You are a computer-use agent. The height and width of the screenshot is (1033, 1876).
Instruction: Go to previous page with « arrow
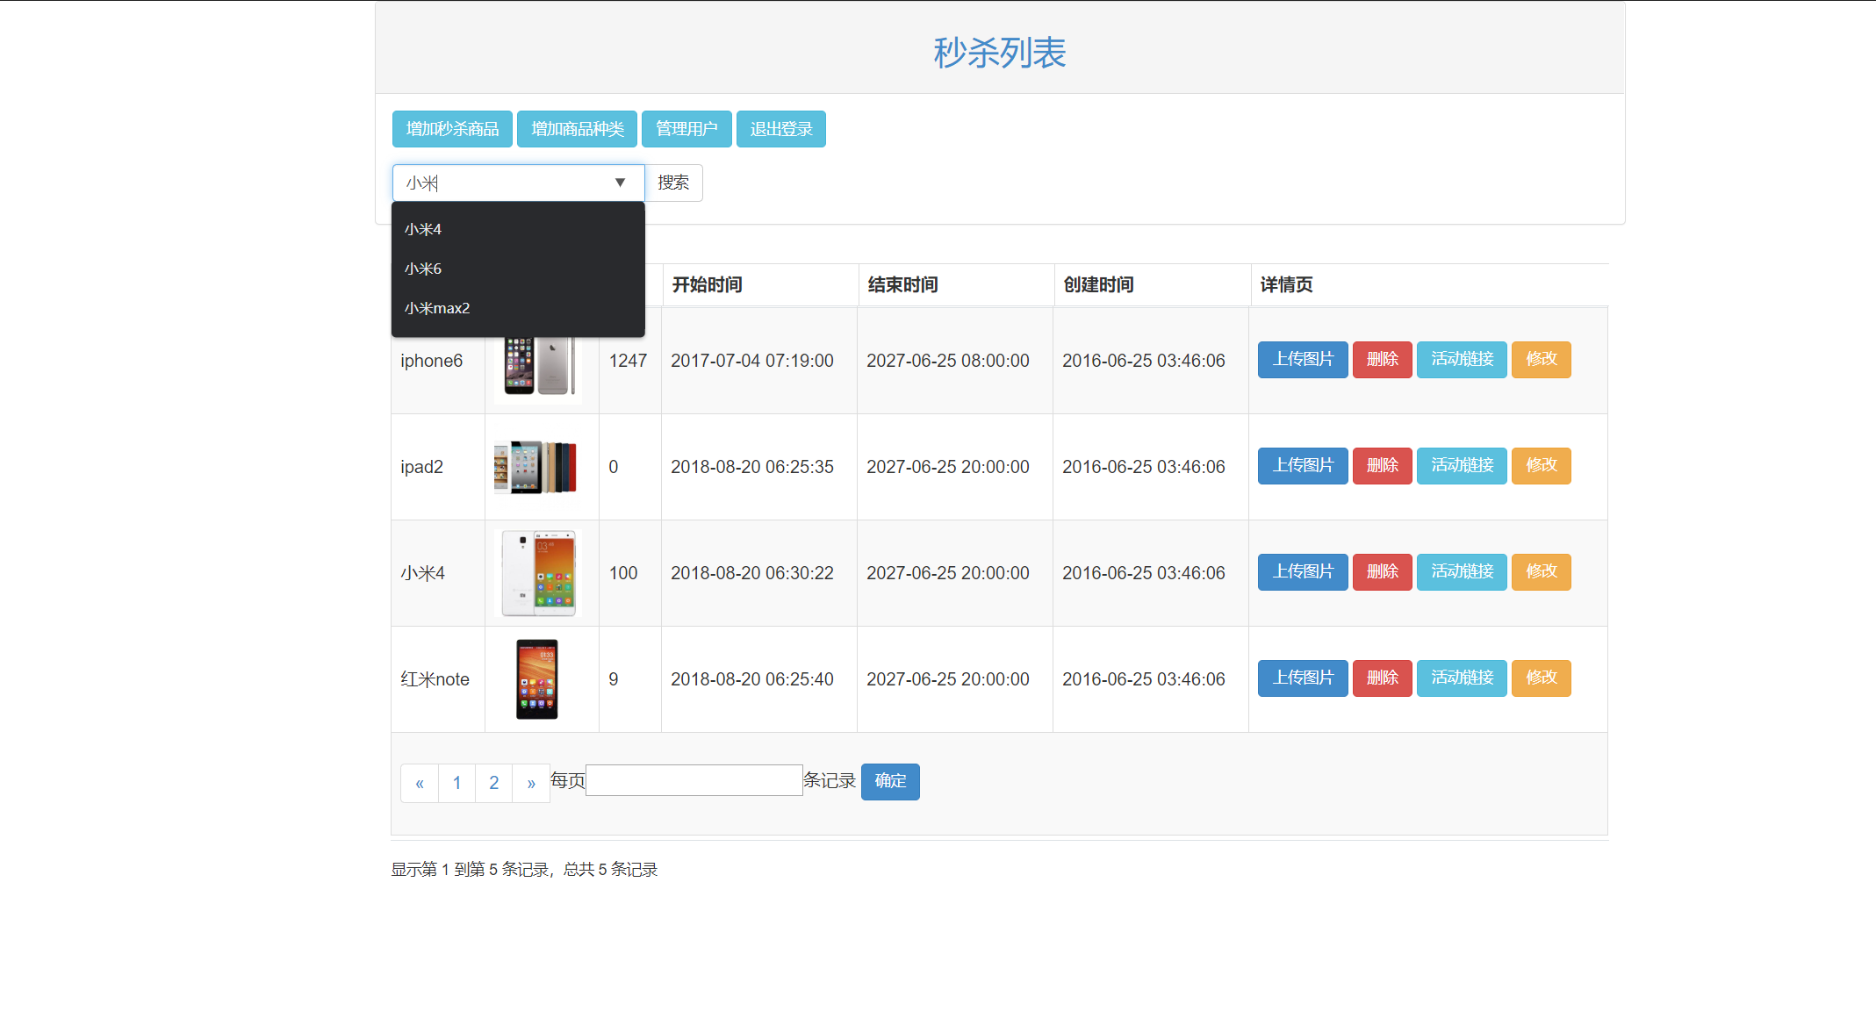click(420, 783)
